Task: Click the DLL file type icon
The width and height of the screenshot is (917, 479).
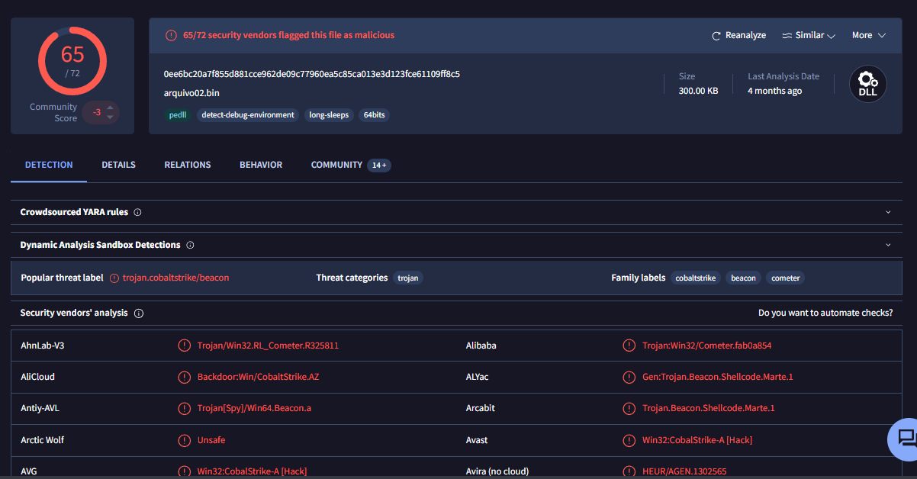Action: tap(868, 84)
